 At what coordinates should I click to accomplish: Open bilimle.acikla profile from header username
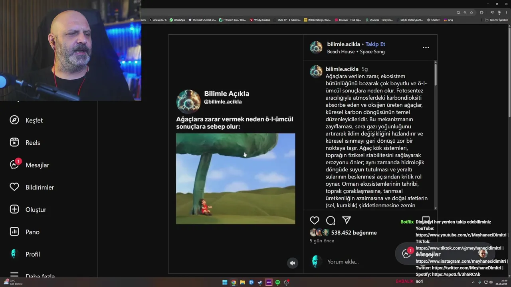(x=344, y=44)
